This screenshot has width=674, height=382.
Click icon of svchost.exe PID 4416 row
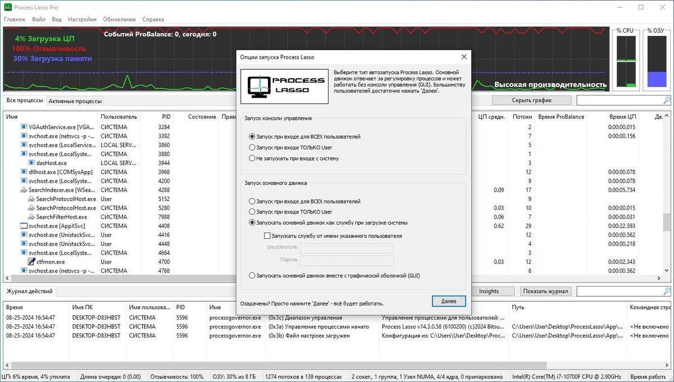(24, 235)
